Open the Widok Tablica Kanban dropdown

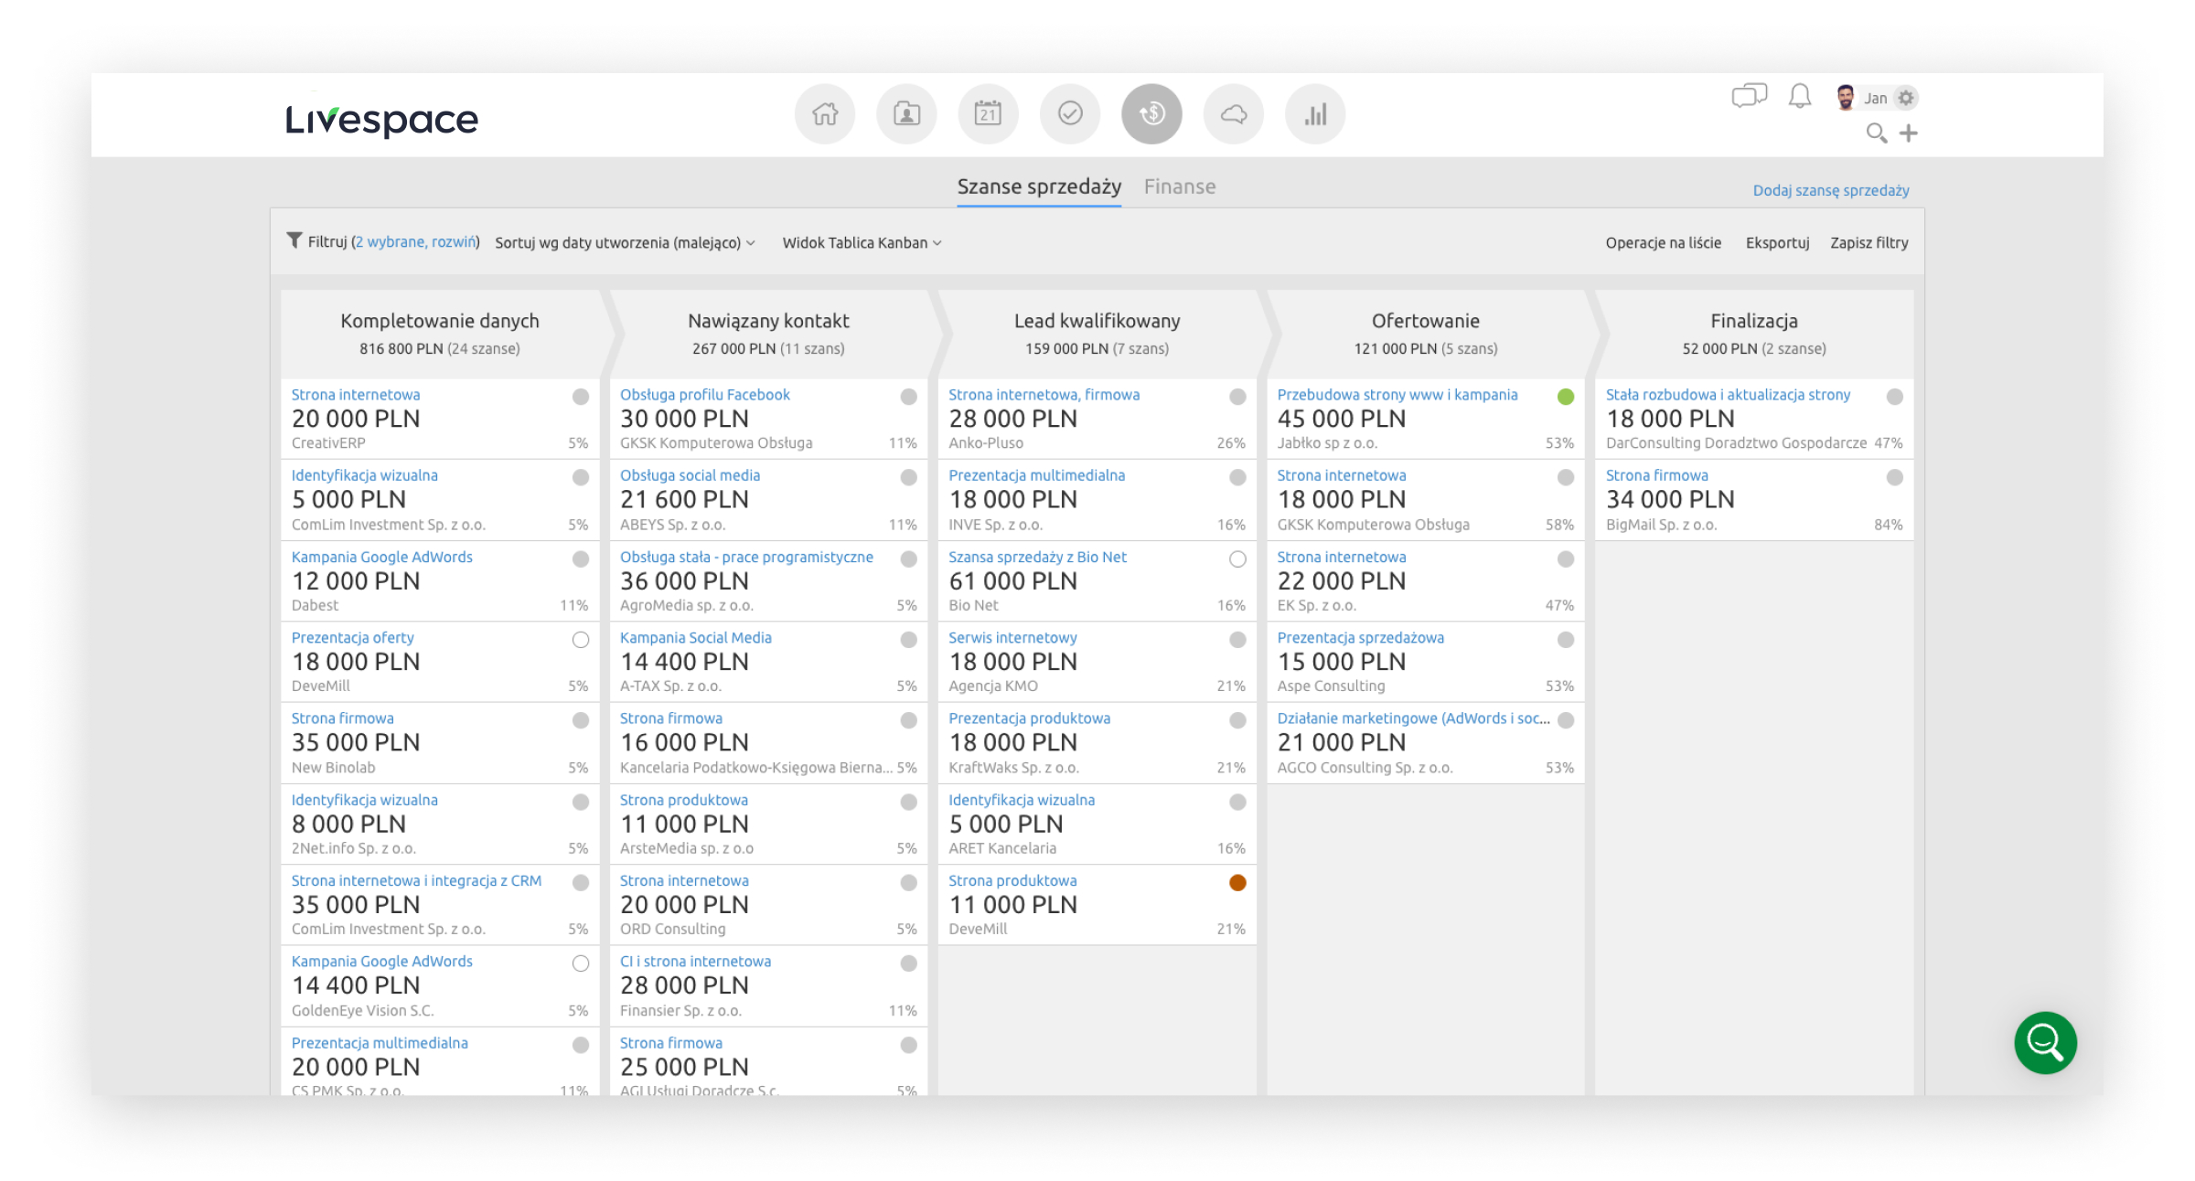(x=862, y=243)
